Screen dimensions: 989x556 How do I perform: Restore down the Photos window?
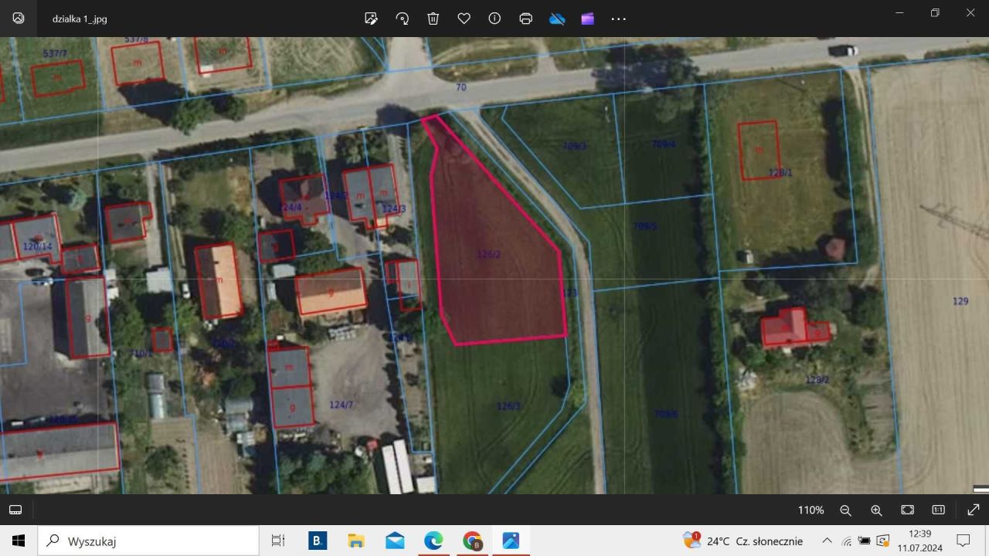[x=935, y=12]
